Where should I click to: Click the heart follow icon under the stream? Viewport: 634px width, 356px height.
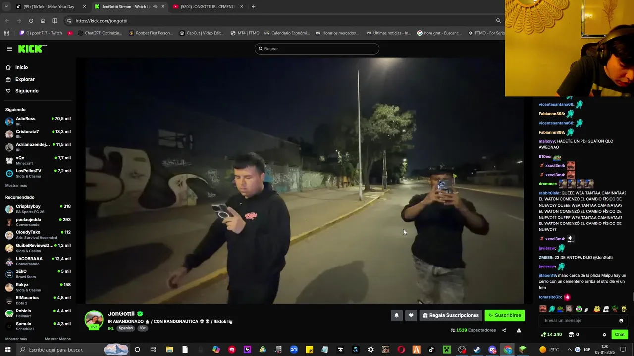[x=411, y=315]
